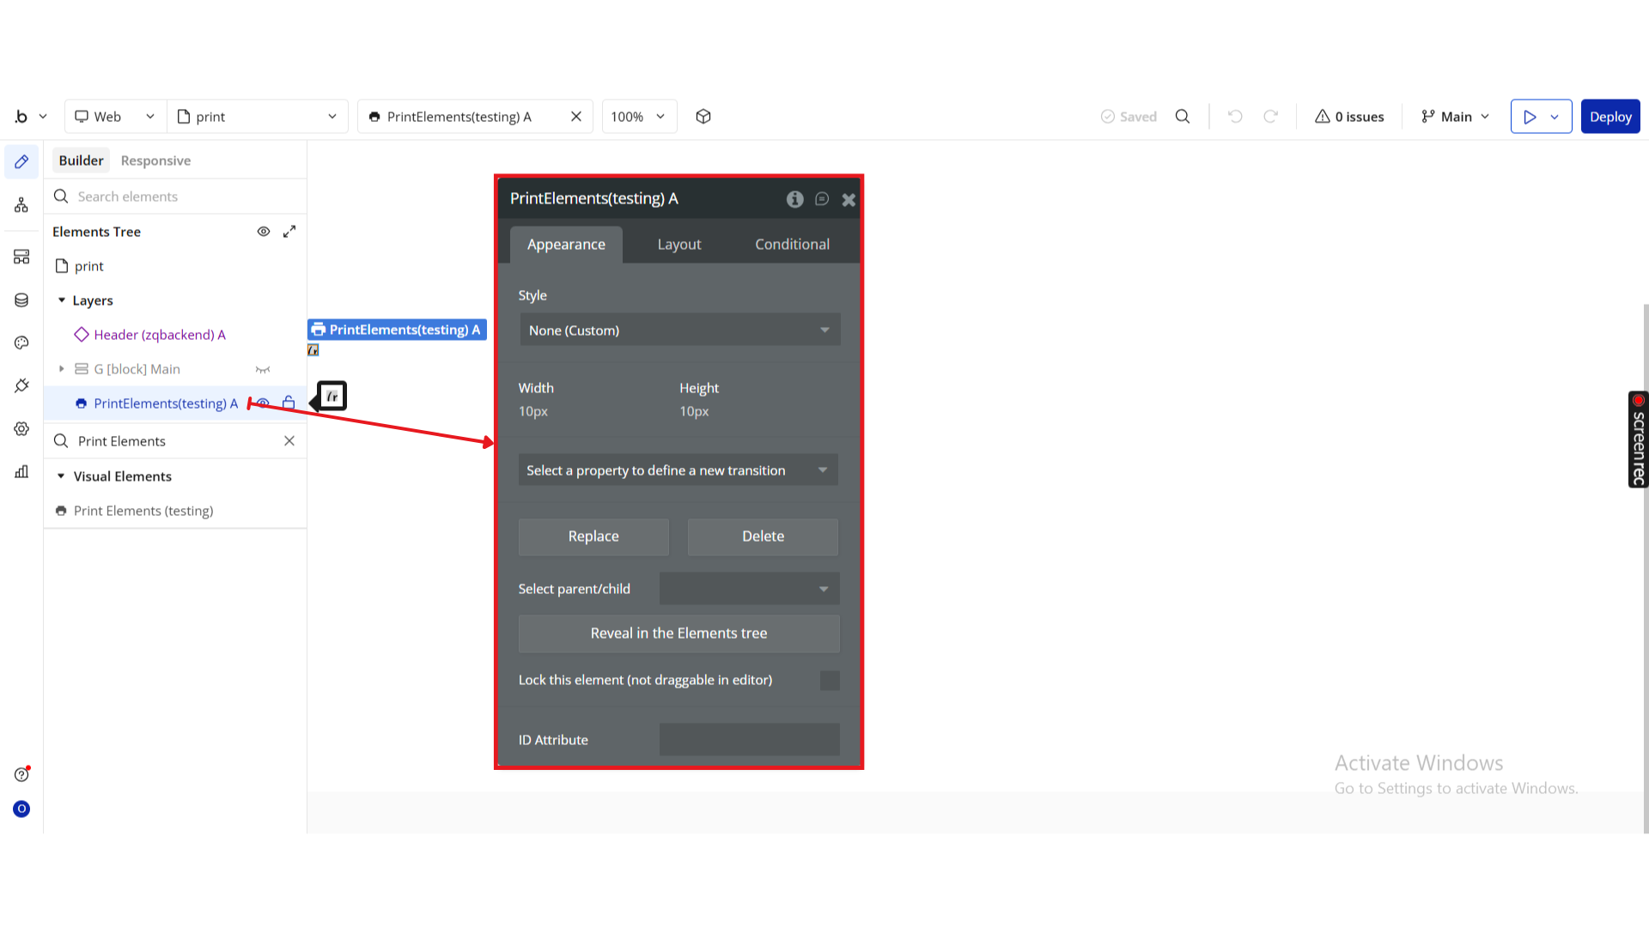Open the Workflow tab icon in sidebar
Viewport: 1649px width, 927px height.
click(21, 205)
